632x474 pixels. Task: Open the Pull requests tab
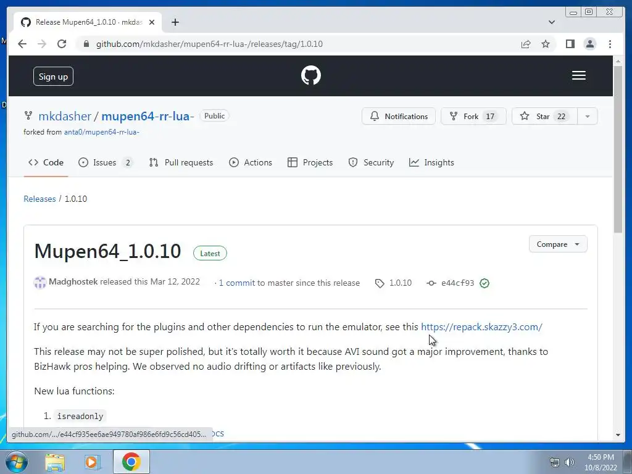181,162
